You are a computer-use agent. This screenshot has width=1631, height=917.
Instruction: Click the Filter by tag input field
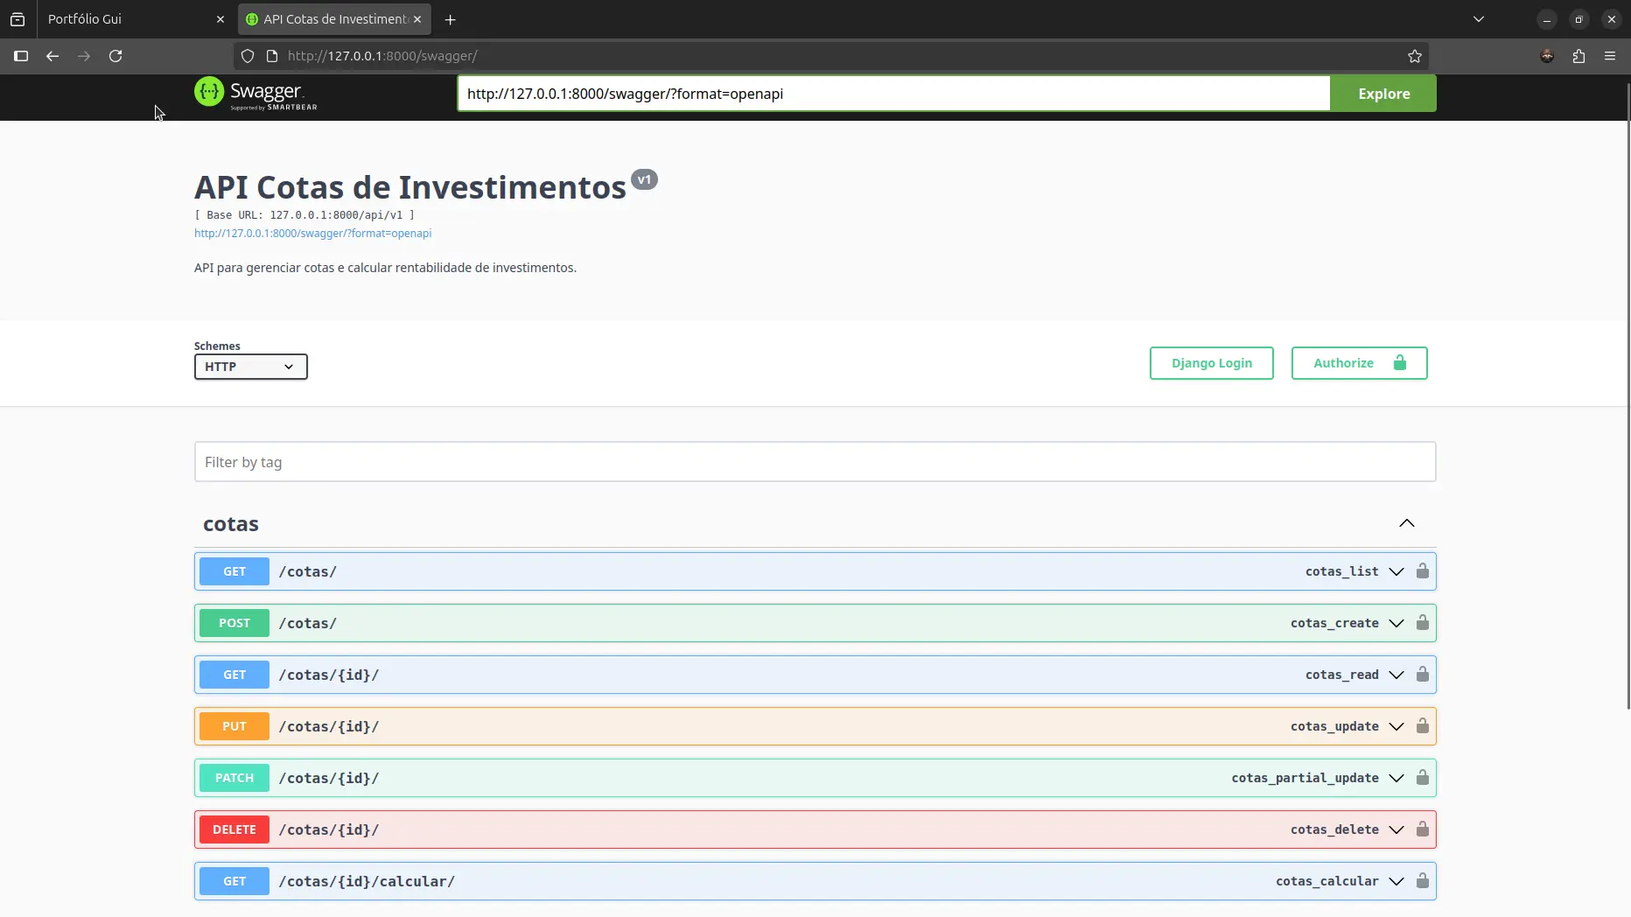[814, 462]
